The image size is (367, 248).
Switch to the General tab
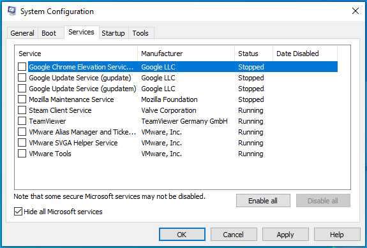[22, 33]
